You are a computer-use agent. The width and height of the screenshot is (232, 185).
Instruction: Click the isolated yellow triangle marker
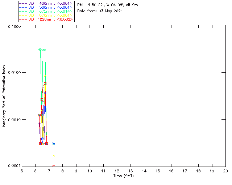54,156
